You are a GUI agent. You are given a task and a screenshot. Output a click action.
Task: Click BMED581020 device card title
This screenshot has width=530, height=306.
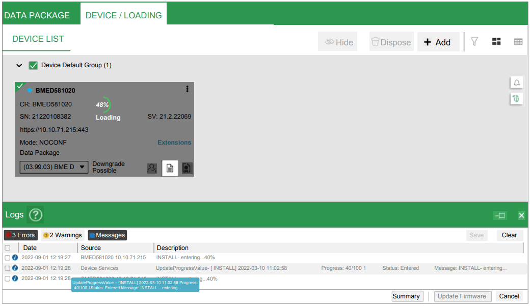pos(56,91)
